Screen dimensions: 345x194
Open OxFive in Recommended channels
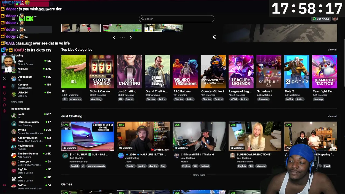31,187
